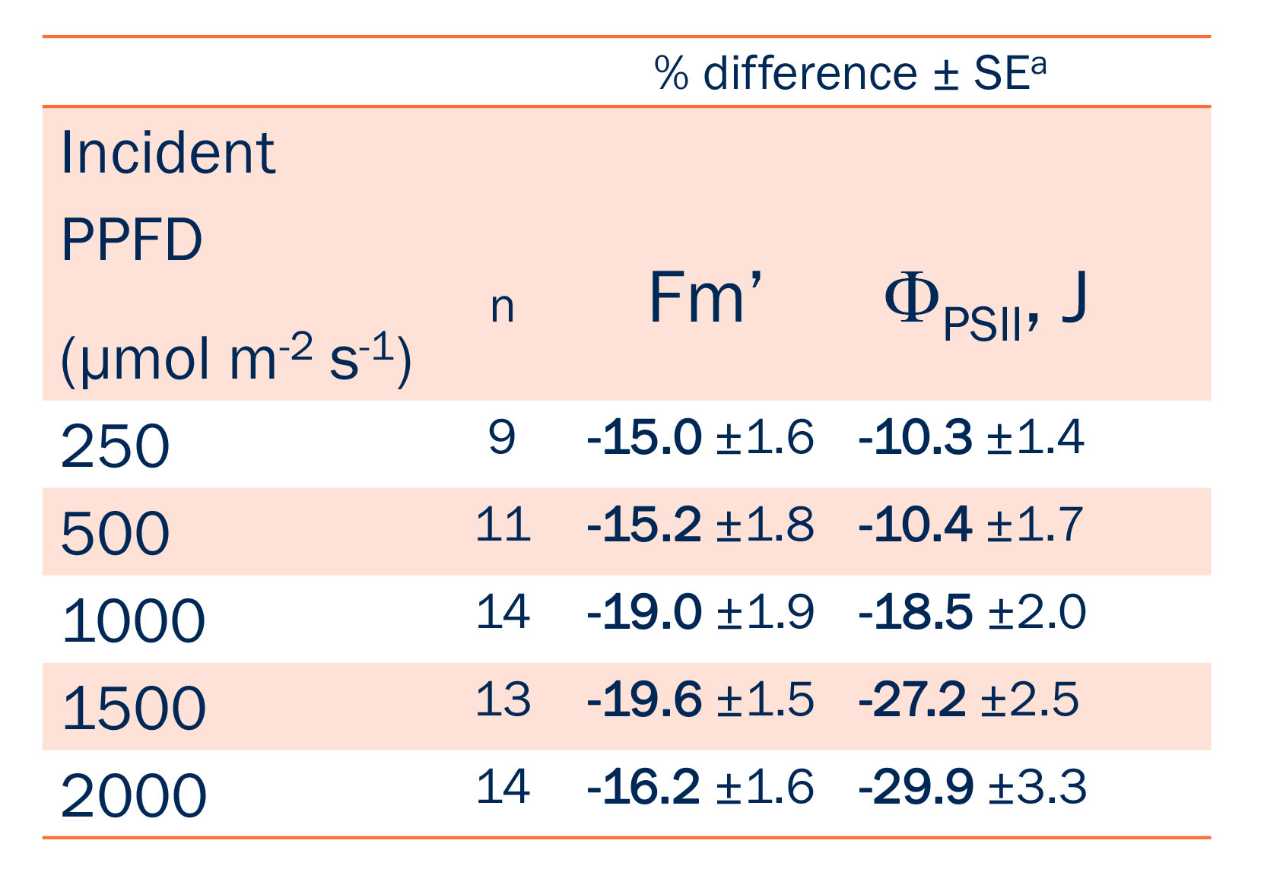
Task: Click the n value 13 cell
Action: point(502,699)
